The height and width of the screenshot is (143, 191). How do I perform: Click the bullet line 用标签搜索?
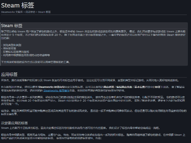[9, 48]
